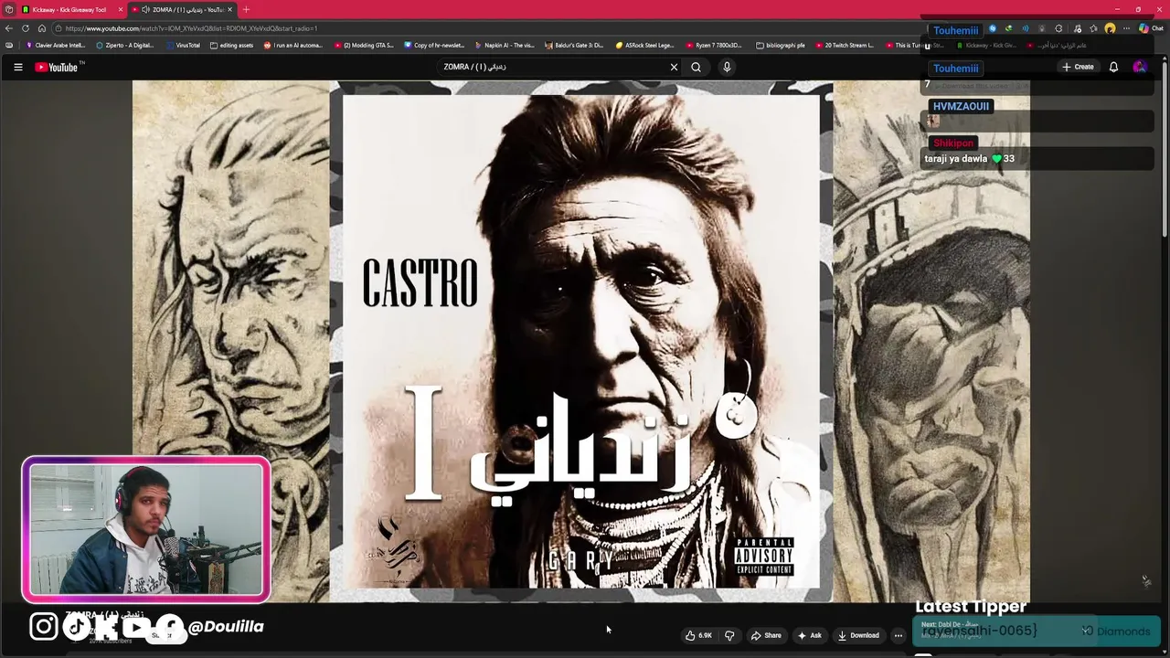Go to the browser home page
The image size is (1170, 658).
(x=42, y=28)
